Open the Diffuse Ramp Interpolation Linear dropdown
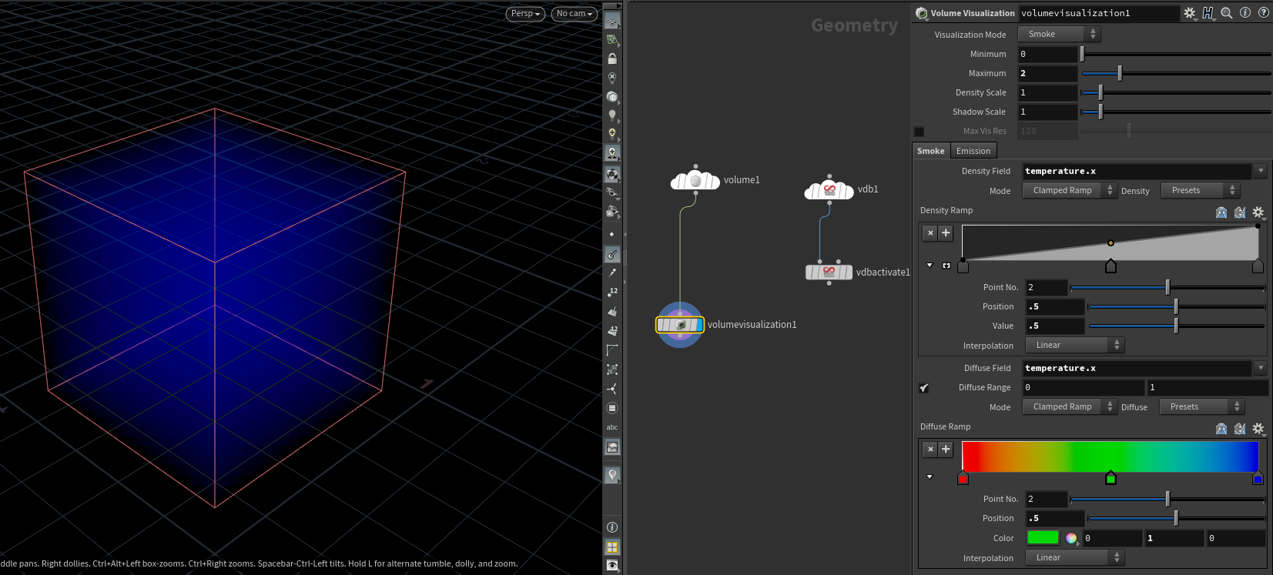 (x=1075, y=557)
